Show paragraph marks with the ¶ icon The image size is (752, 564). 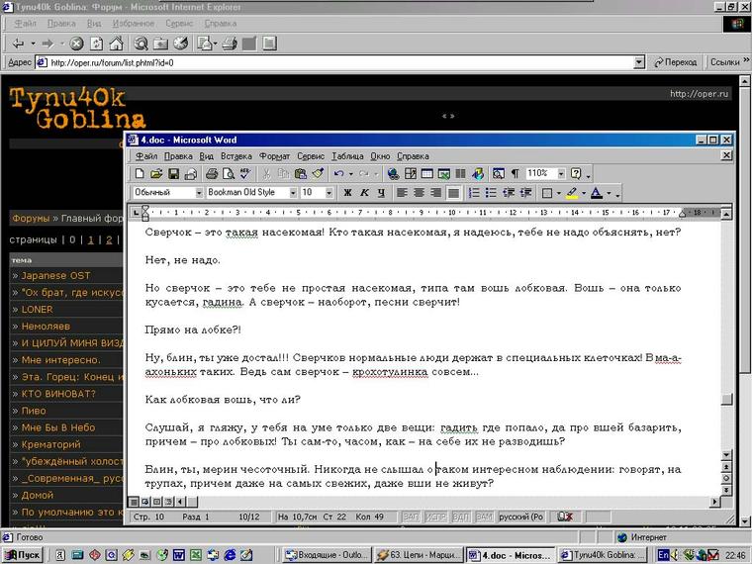pos(515,174)
